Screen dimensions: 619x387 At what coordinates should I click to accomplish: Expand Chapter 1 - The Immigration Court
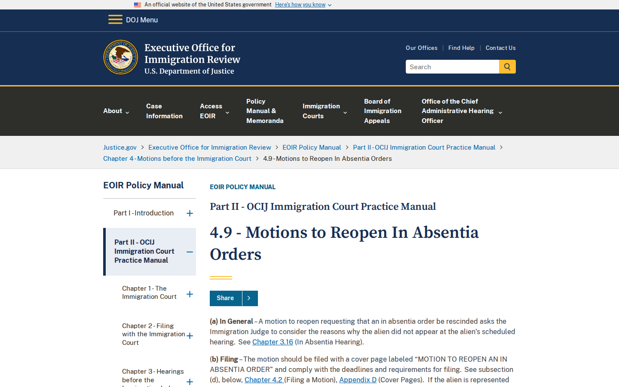click(190, 294)
